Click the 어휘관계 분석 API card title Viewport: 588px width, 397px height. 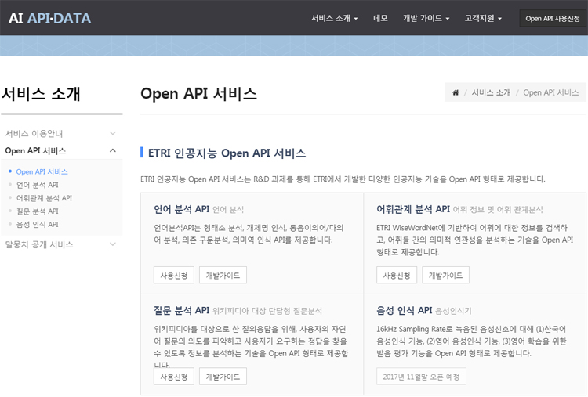413,209
